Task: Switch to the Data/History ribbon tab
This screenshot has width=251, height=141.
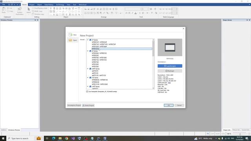Action: pyautogui.click(x=49, y=5)
